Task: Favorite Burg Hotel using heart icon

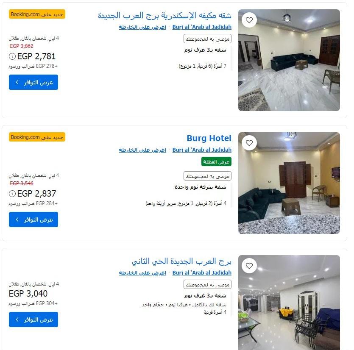Action: coord(249,143)
